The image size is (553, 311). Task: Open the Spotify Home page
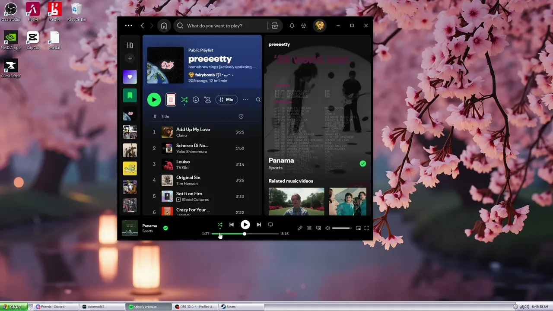pos(164,25)
